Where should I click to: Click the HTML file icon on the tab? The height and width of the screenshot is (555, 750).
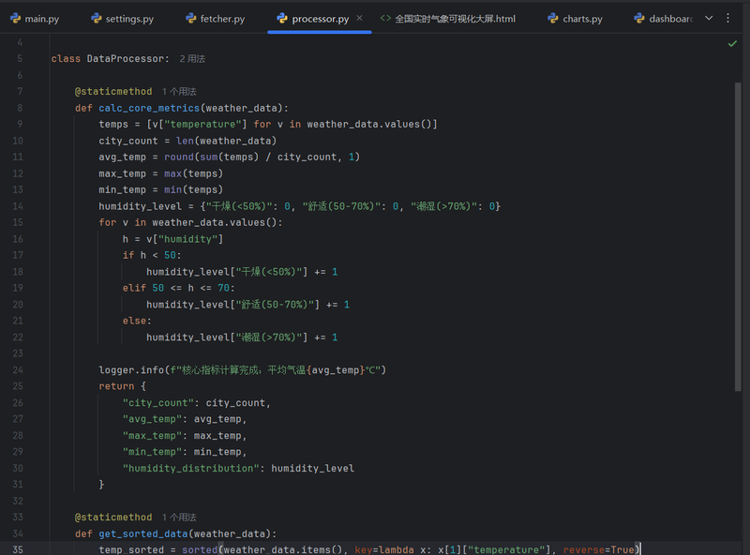click(x=385, y=18)
